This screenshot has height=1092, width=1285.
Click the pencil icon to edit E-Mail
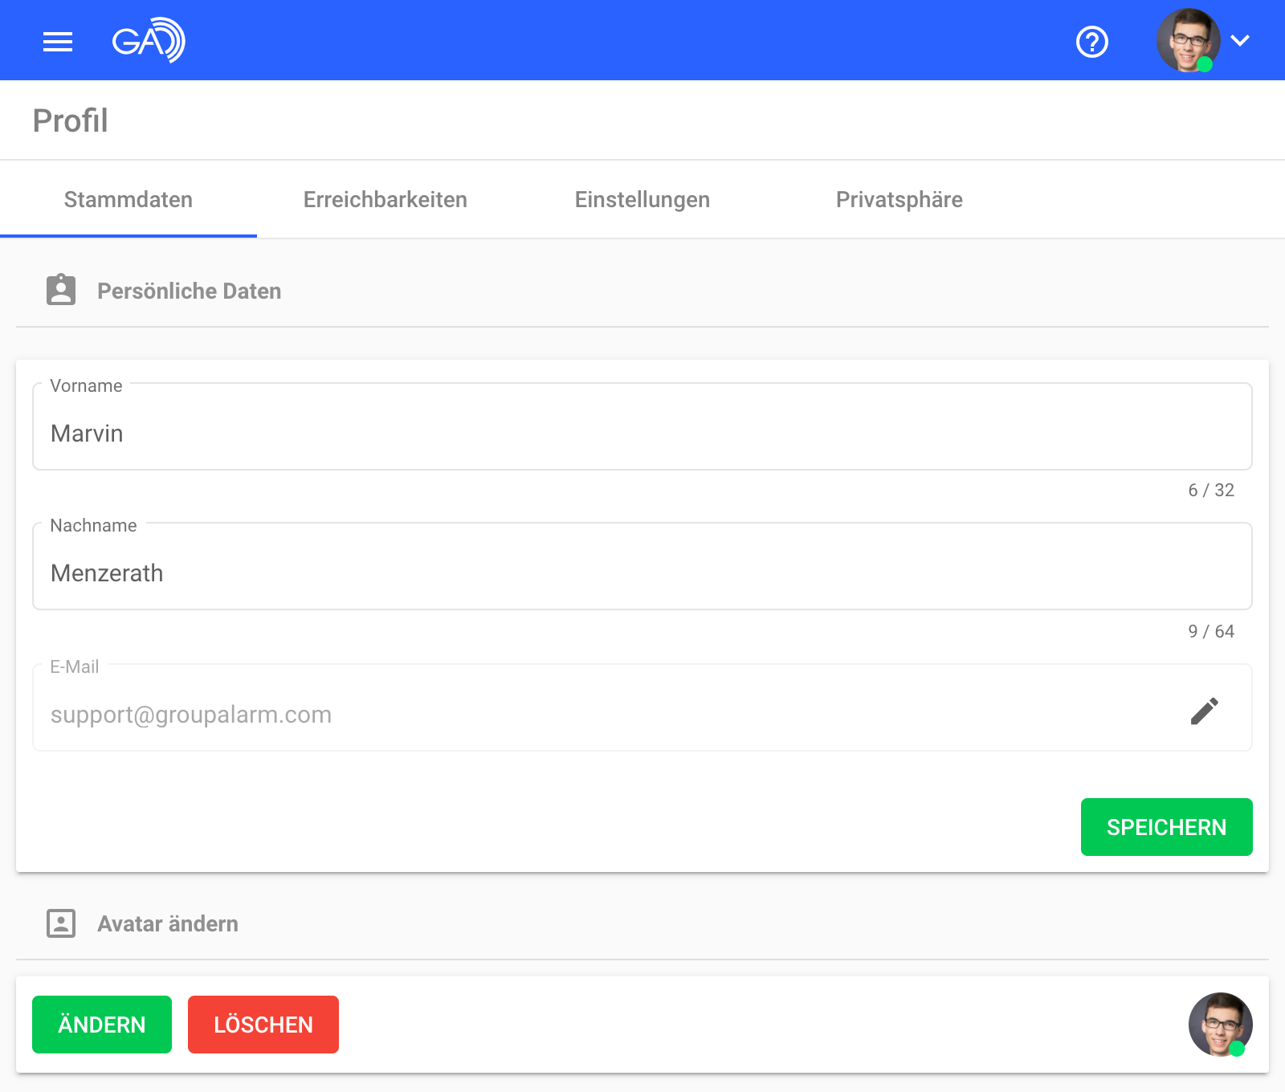[x=1204, y=711]
